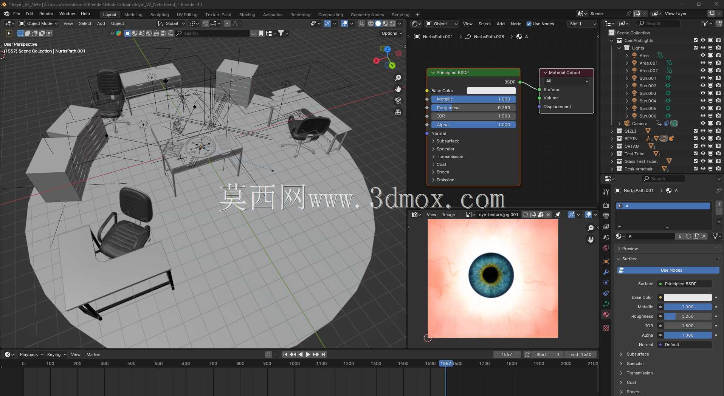Hide Sun.001 light in viewport
This screenshot has height=396, width=724.
coord(703,78)
